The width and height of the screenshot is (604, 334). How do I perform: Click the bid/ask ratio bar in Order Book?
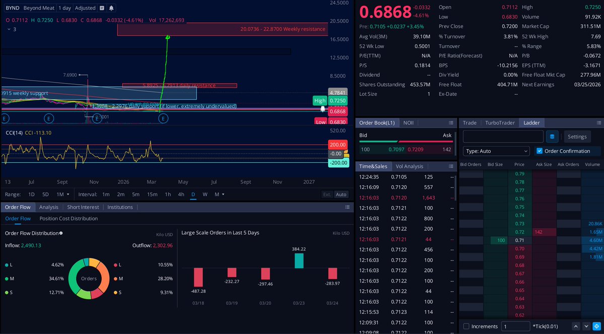click(x=405, y=142)
